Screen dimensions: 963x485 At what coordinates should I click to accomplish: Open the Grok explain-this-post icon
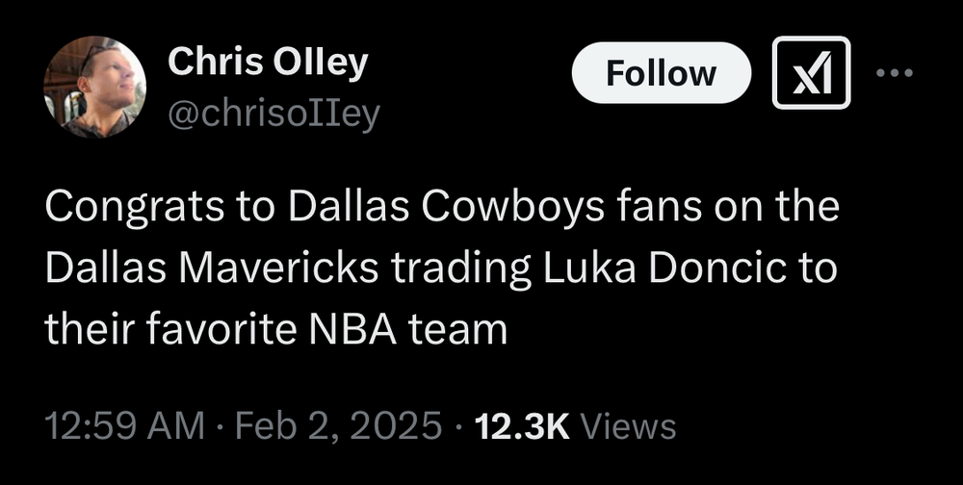tap(812, 72)
